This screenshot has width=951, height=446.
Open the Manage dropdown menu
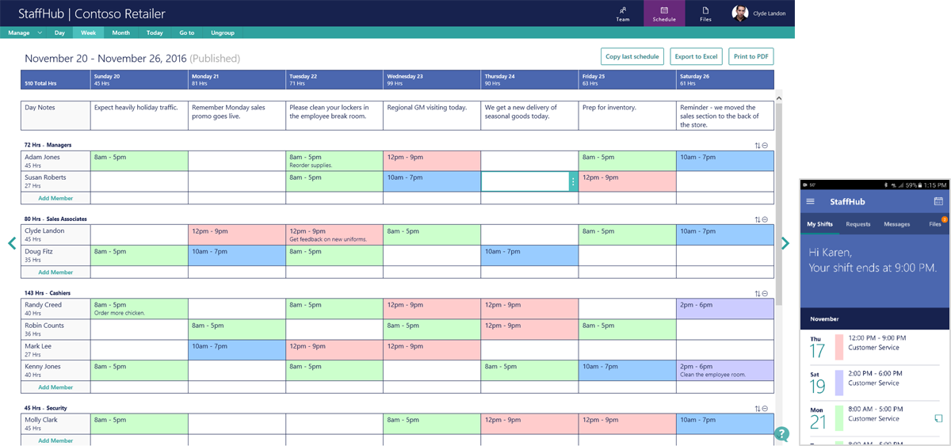23,32
